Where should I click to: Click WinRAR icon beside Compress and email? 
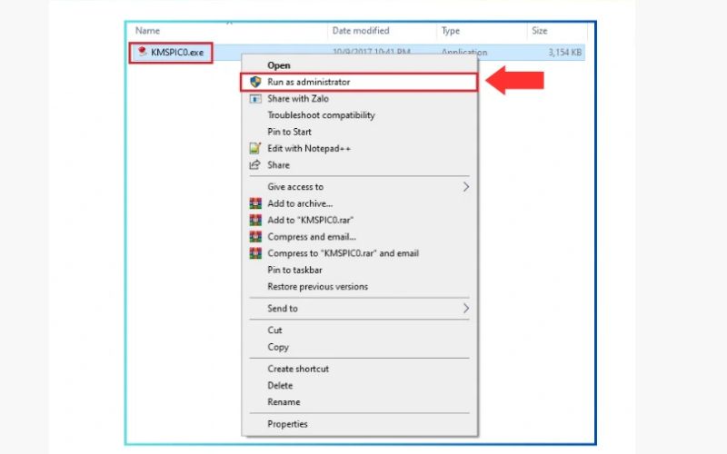[255, 237]
